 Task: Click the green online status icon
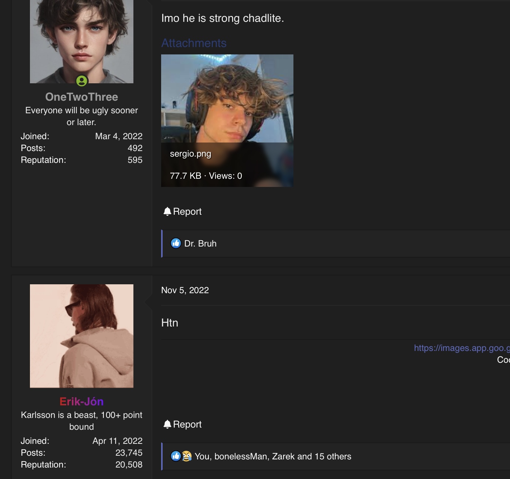(x=82, y=81)
